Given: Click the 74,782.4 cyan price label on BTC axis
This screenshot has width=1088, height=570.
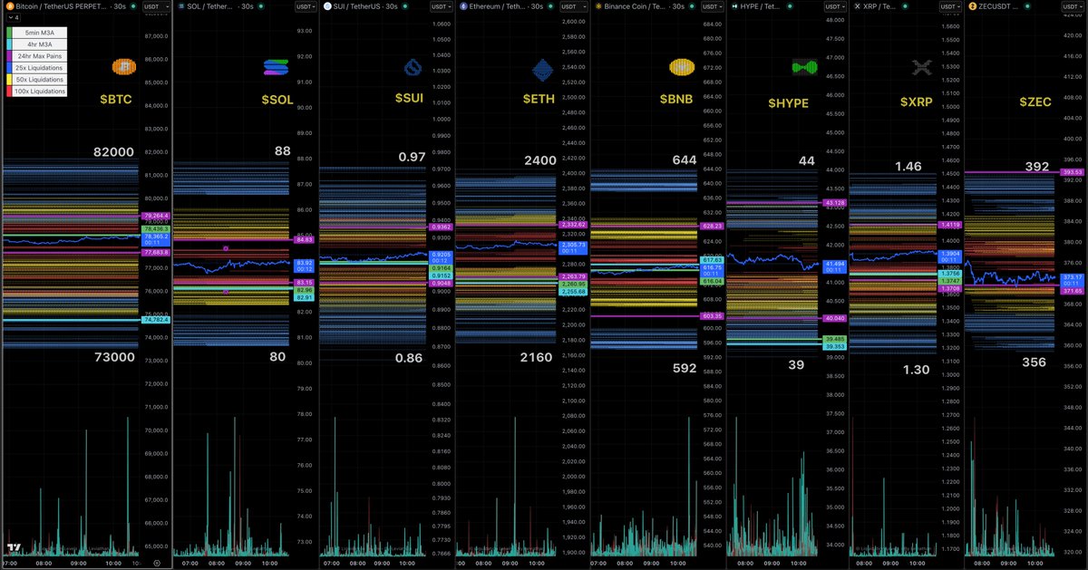Looking at the screenshot, I should point(155,320).
